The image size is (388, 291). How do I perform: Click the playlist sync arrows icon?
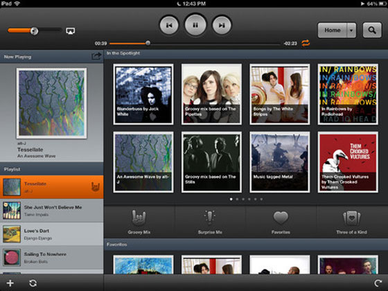click(x=33, y=283)
